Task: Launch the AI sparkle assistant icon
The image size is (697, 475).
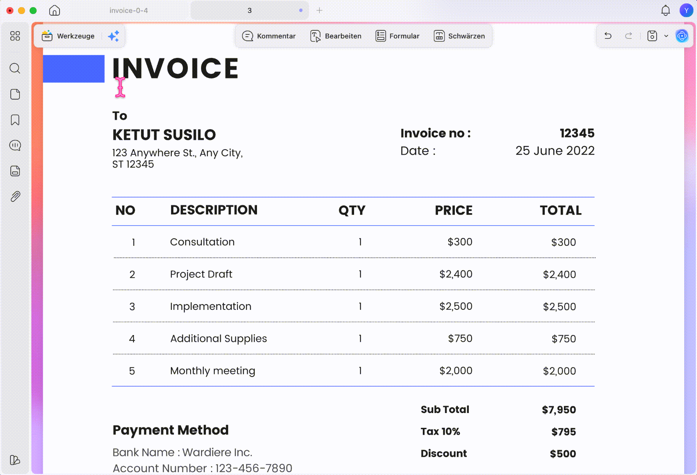Action: pos(114,36)
